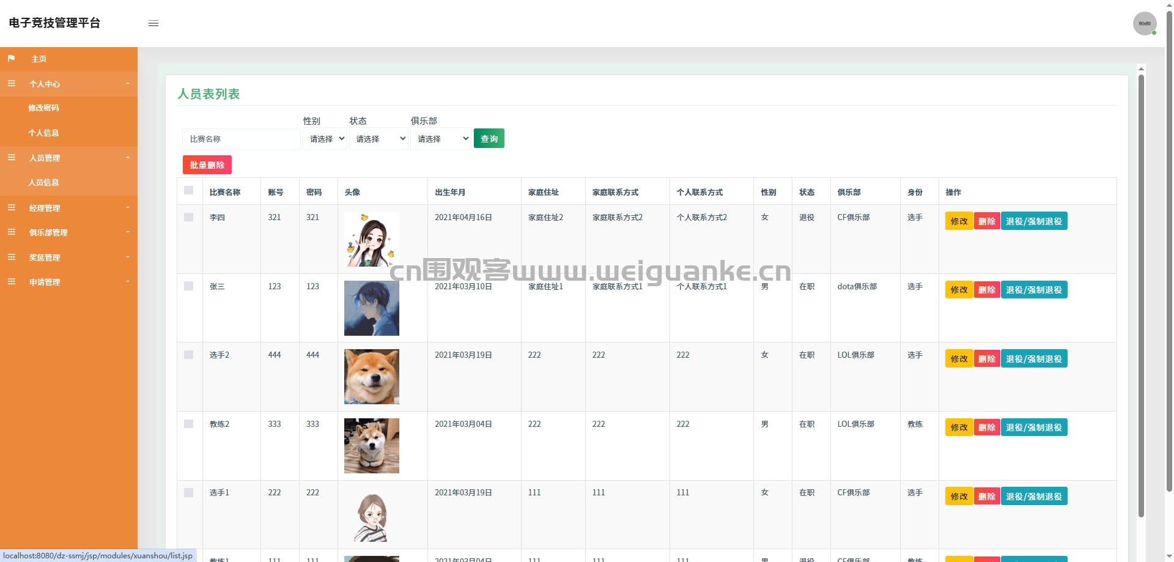Click the 俱乐部 column header
Screen dimensions: 1174x562
pyautogui.click(x=849, y=192)
